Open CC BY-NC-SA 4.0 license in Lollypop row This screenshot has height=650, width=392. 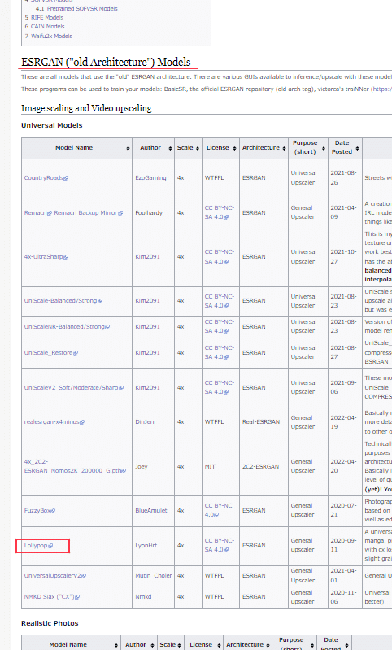coord(220,545)
